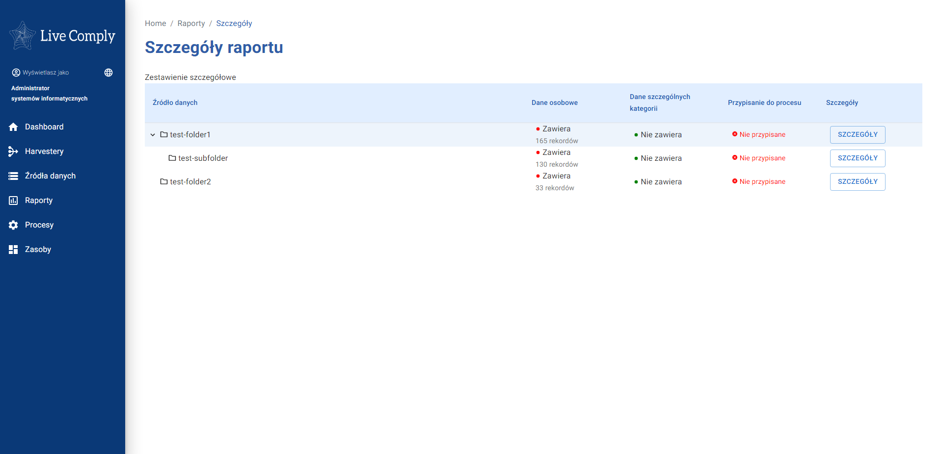The image size is (941, 454).
Task: Click the Źródła danych storage icon
Action: coord(13,176)
